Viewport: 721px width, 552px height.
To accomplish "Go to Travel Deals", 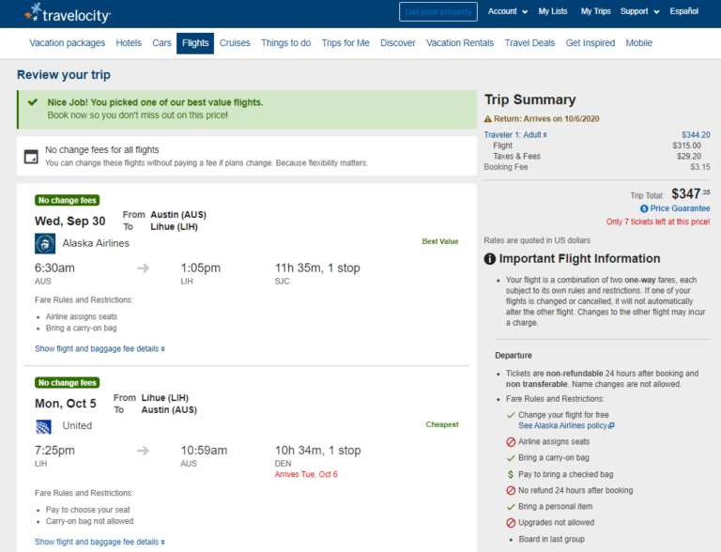I will tap(529, 43).
